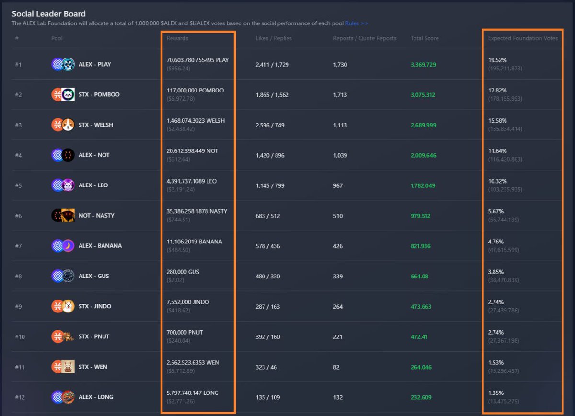The image size is (575, 416).
Task: Click the 35,386,258.1878 NASTY reward value
Action: [197, 211]
